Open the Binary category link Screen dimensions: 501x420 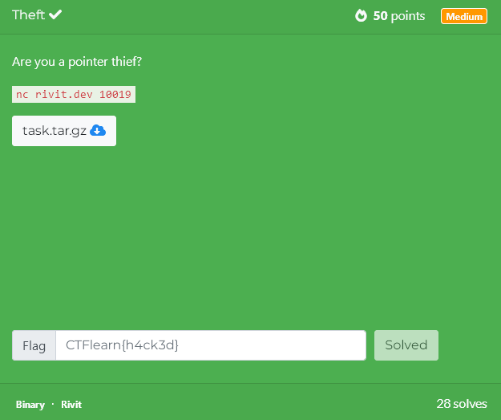pyautogui.click(x=30, y=404)
